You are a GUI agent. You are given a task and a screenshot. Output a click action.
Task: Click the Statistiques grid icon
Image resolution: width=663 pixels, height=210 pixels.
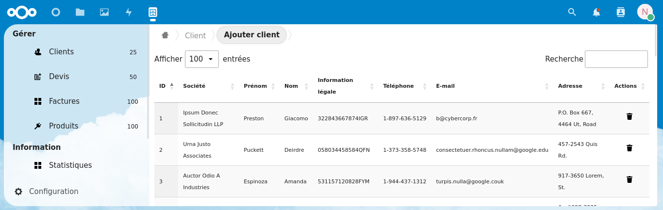(38, 165)
